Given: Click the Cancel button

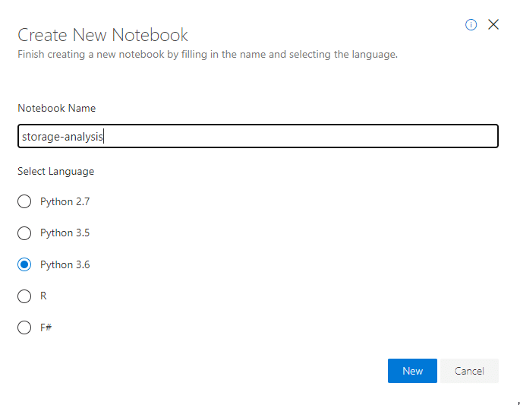Looking at the screenshot, I should click(469, 371).
